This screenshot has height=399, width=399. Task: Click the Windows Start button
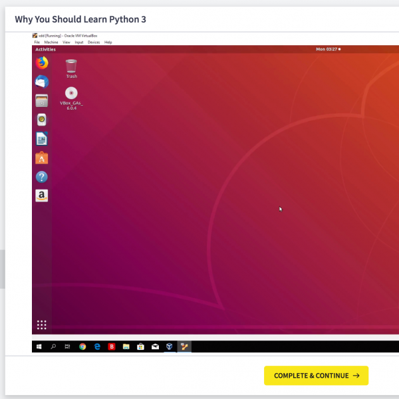click(x=39, y=346)
